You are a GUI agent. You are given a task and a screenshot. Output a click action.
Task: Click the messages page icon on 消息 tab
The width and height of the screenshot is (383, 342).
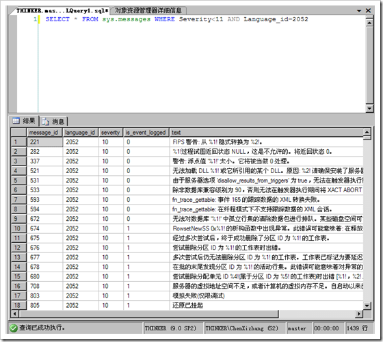pyautogui.click(x=45, y=121)
